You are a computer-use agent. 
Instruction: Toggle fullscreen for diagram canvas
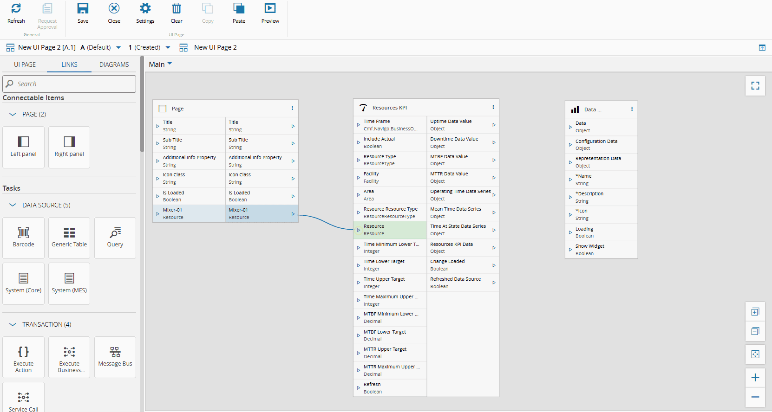[755, 86]
